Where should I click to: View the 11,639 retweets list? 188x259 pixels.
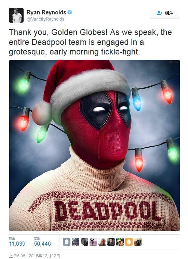17,242
